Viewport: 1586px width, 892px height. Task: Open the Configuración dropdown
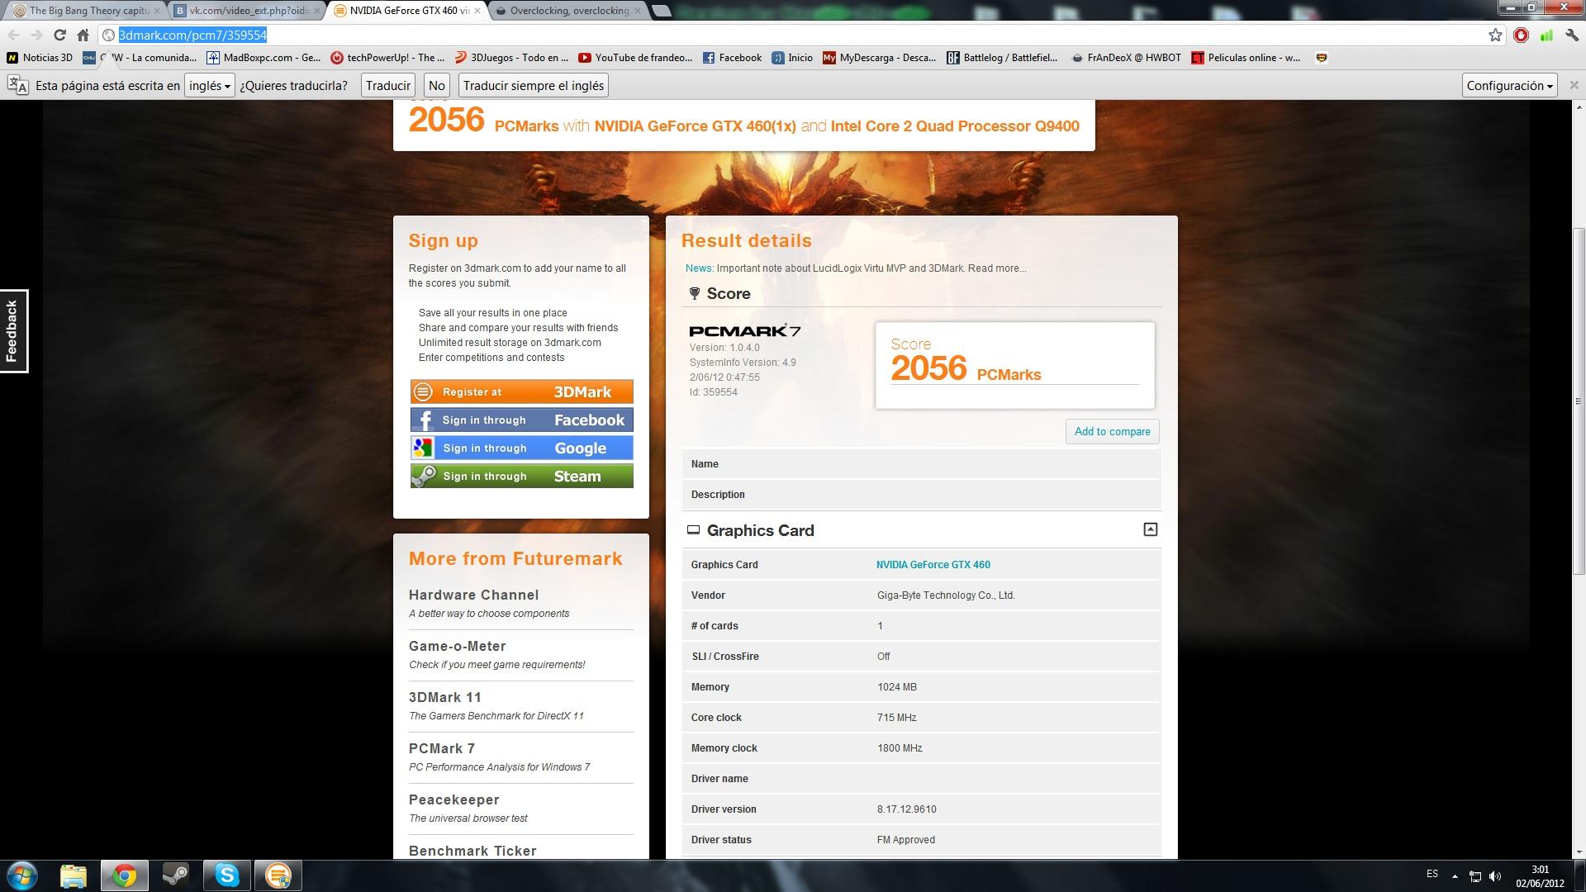[x=1509, y=86]
